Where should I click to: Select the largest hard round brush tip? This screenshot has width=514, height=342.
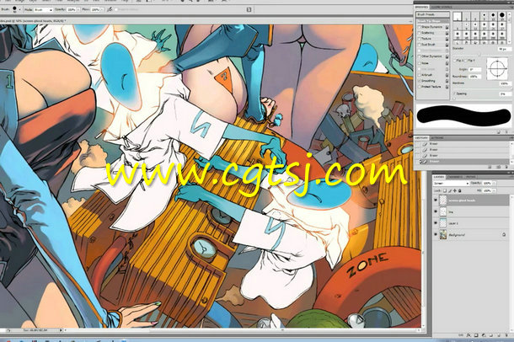click(x=502, y=16)
